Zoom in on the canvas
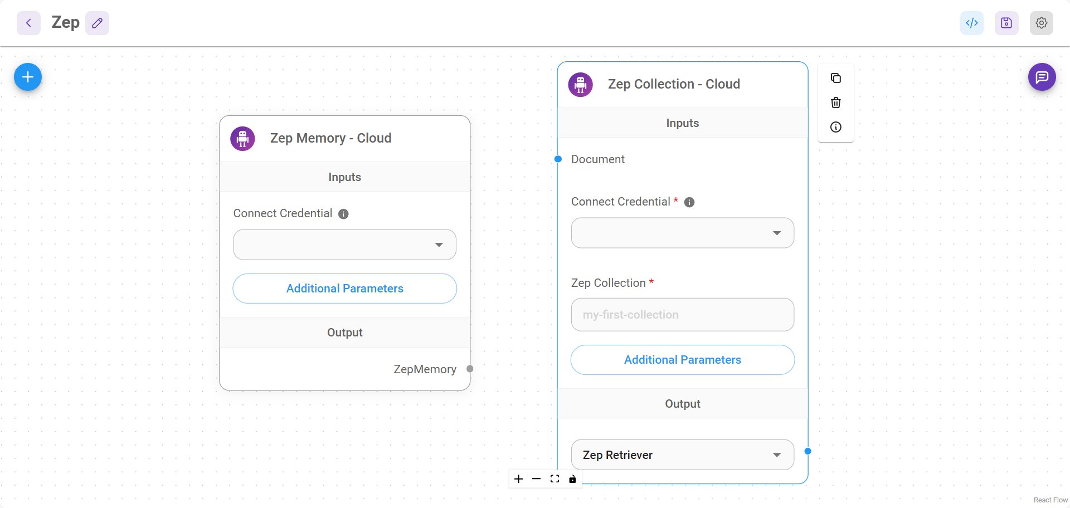 [518, 479]
